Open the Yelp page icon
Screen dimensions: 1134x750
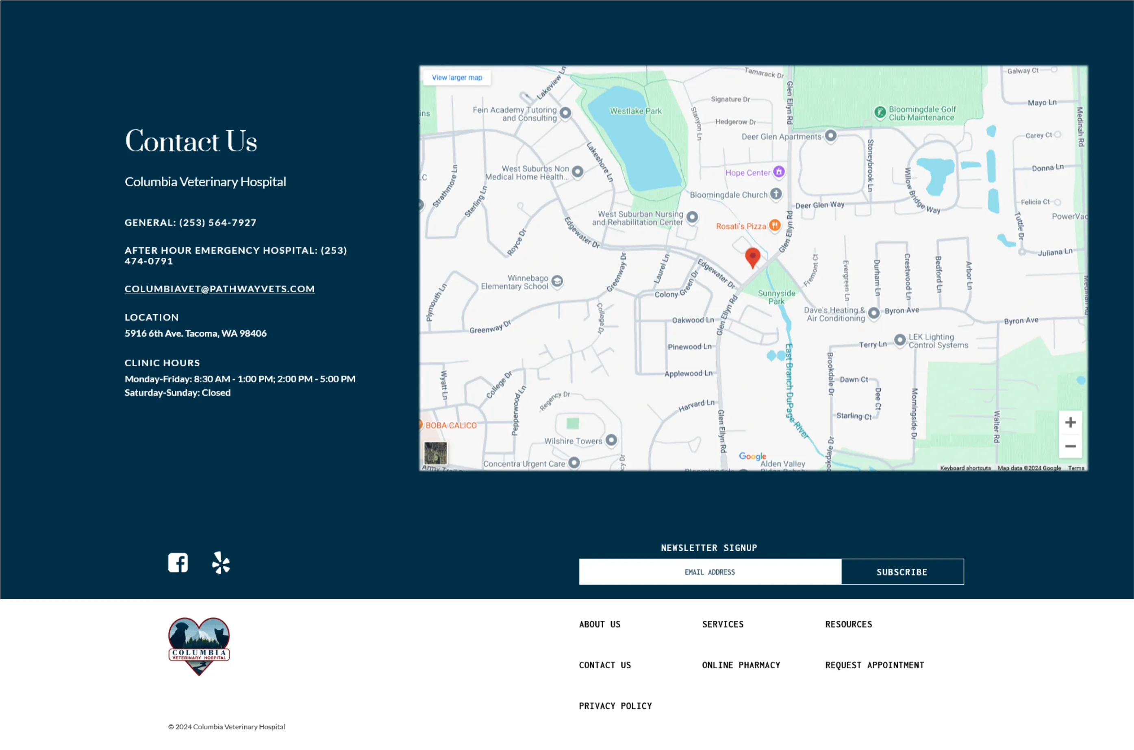tap(221, 563)
